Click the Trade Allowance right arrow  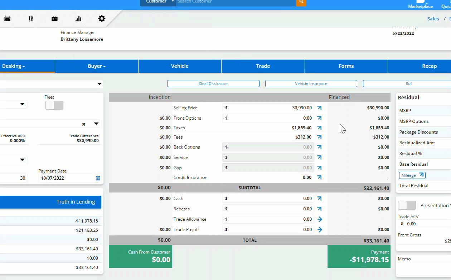pyautogui.click(x=320, y=219)
